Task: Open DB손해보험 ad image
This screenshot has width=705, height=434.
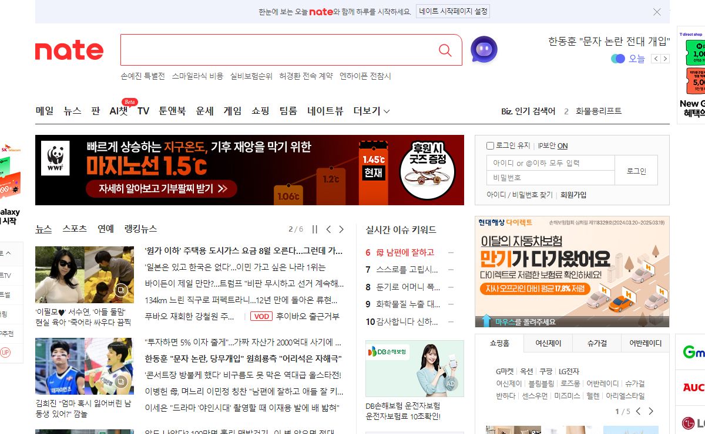Action: pyautogui.click(x=414, y=368)
